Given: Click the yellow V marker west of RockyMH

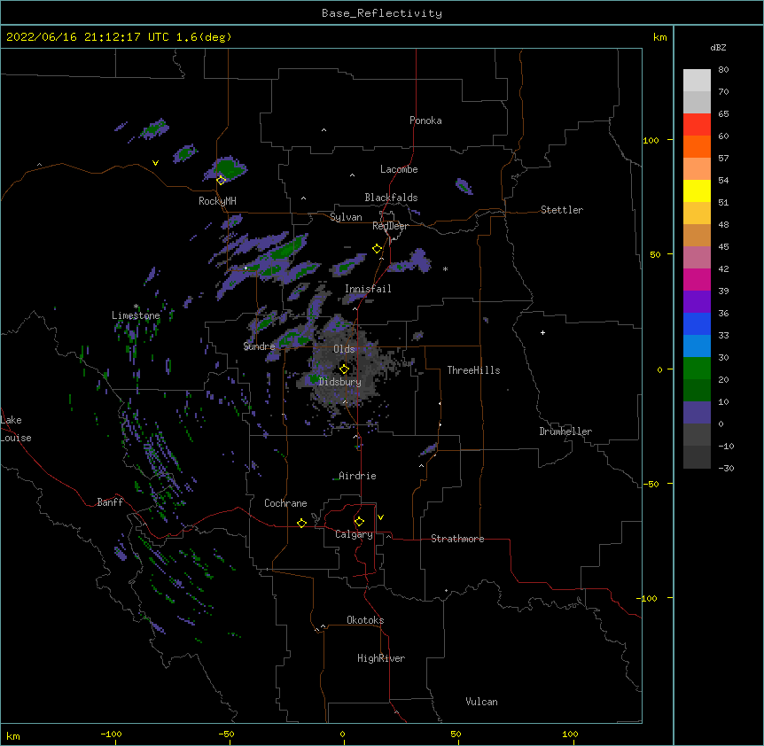Looking at the screenshot, I should pyautogui.click(x=155, y=163).
